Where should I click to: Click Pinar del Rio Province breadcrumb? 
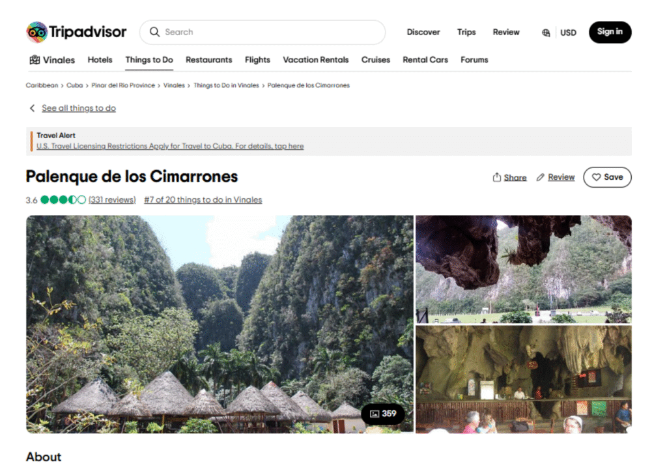pyautogui.click(x=123, y=85)
